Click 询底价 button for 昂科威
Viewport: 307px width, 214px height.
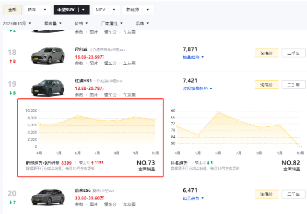click(267, 53)
